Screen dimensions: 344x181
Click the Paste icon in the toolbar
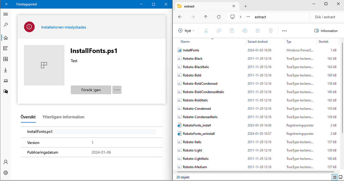point(232,31)
